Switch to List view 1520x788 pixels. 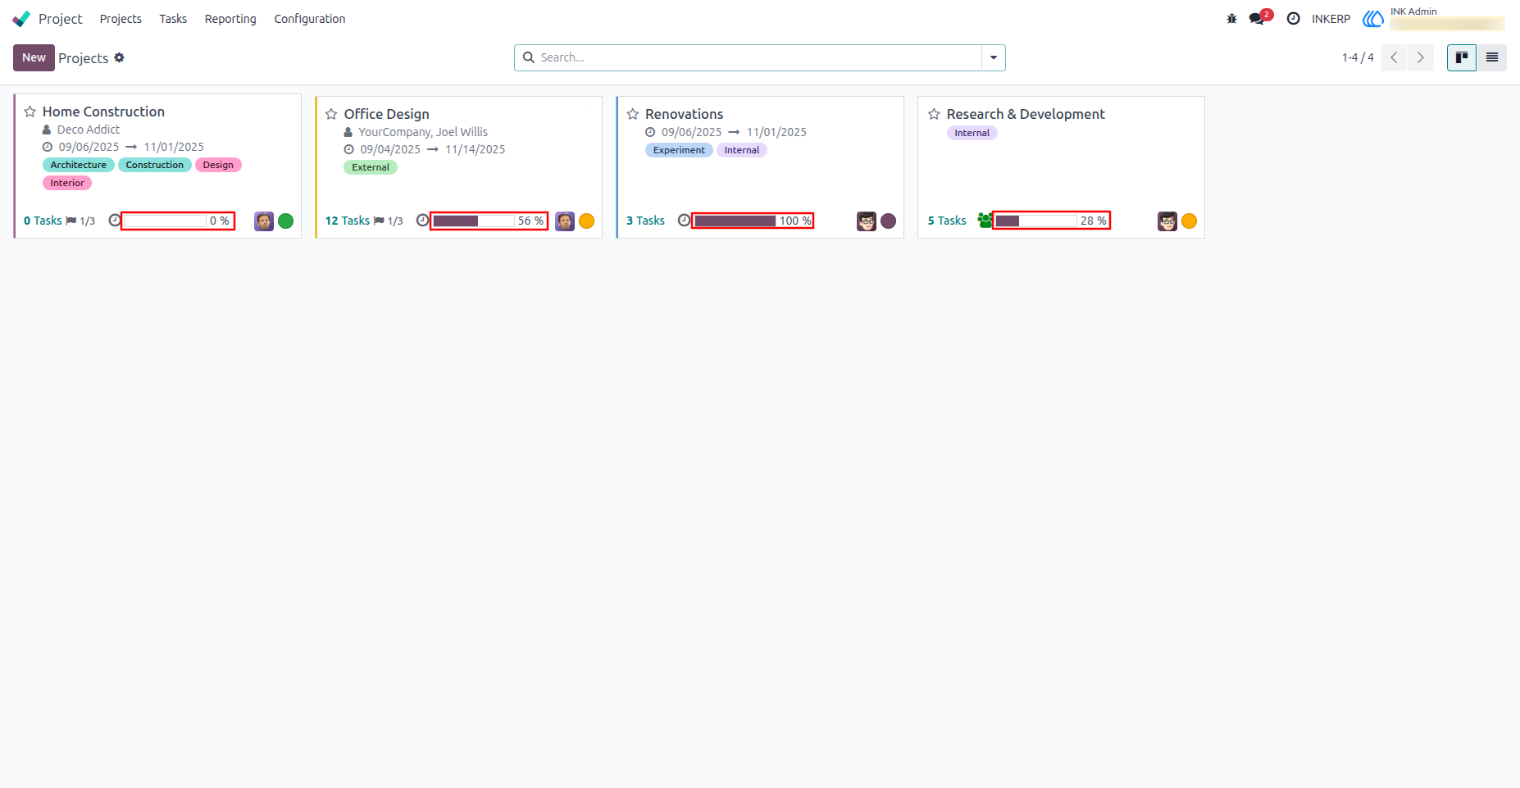pos(1492,57)
